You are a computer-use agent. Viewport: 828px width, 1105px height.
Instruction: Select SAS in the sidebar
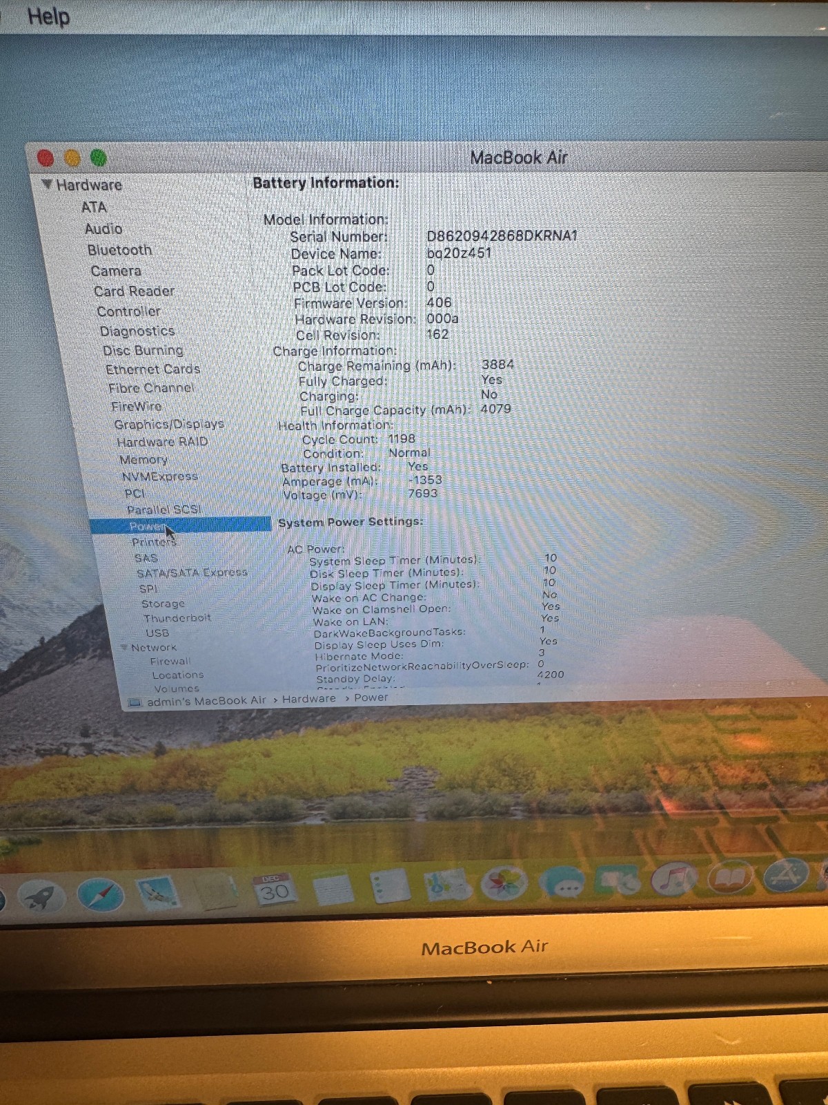coord(146,558)
